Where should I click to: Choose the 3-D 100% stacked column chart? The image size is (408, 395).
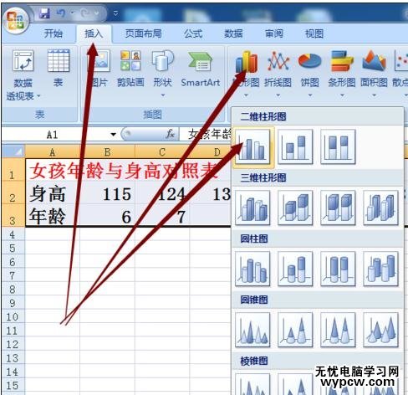point(338,208)
